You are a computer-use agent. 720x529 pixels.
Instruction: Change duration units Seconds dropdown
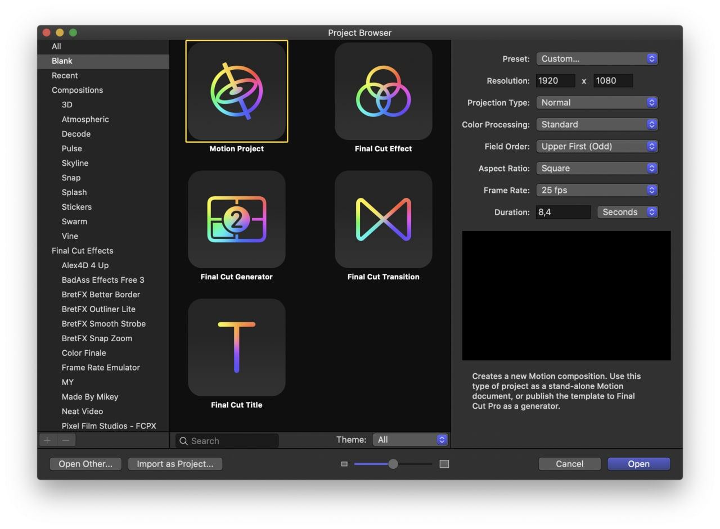tap(627, 212)
